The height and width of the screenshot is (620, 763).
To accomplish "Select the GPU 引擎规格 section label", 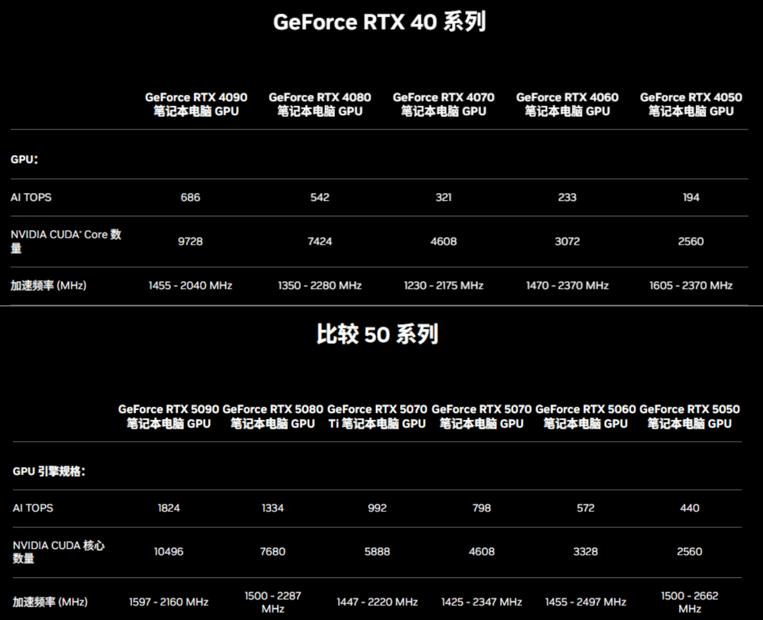I will (x=49, y=471).
